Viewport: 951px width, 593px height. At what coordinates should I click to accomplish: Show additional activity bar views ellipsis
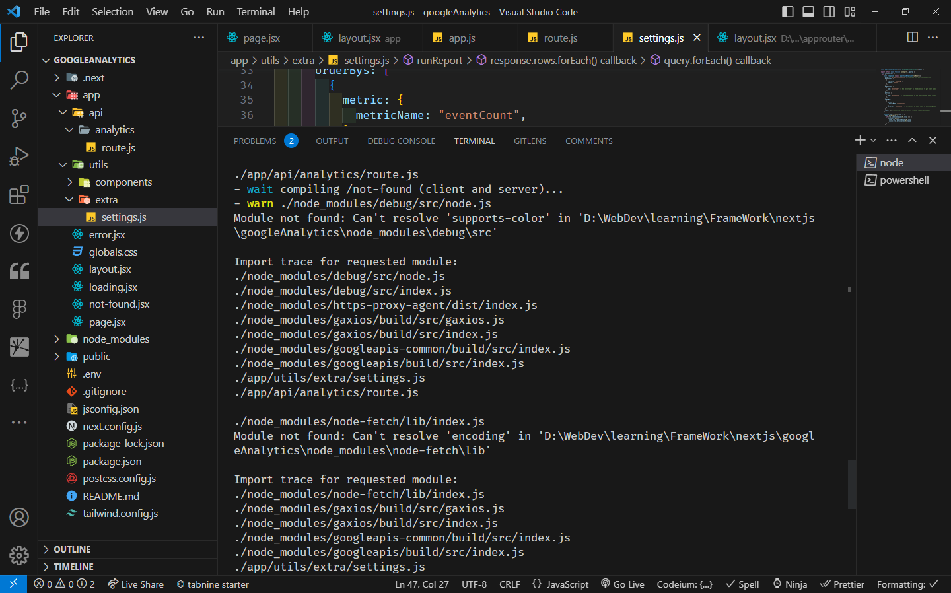[19, 422]
